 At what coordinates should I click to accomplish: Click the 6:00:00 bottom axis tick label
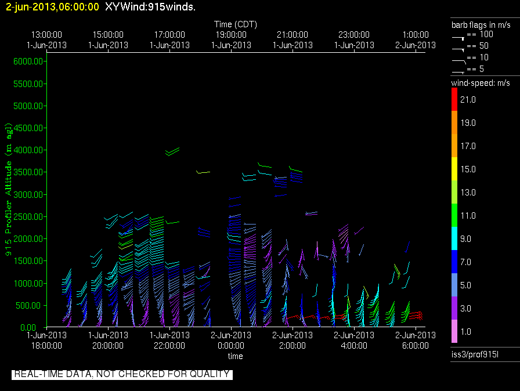[x=416, y=346]
